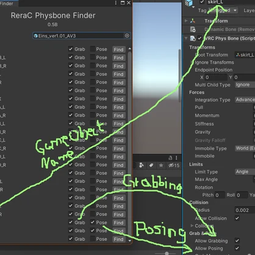Click Find button in the X row
Screen dimensions: 255x255
(118, 99)
